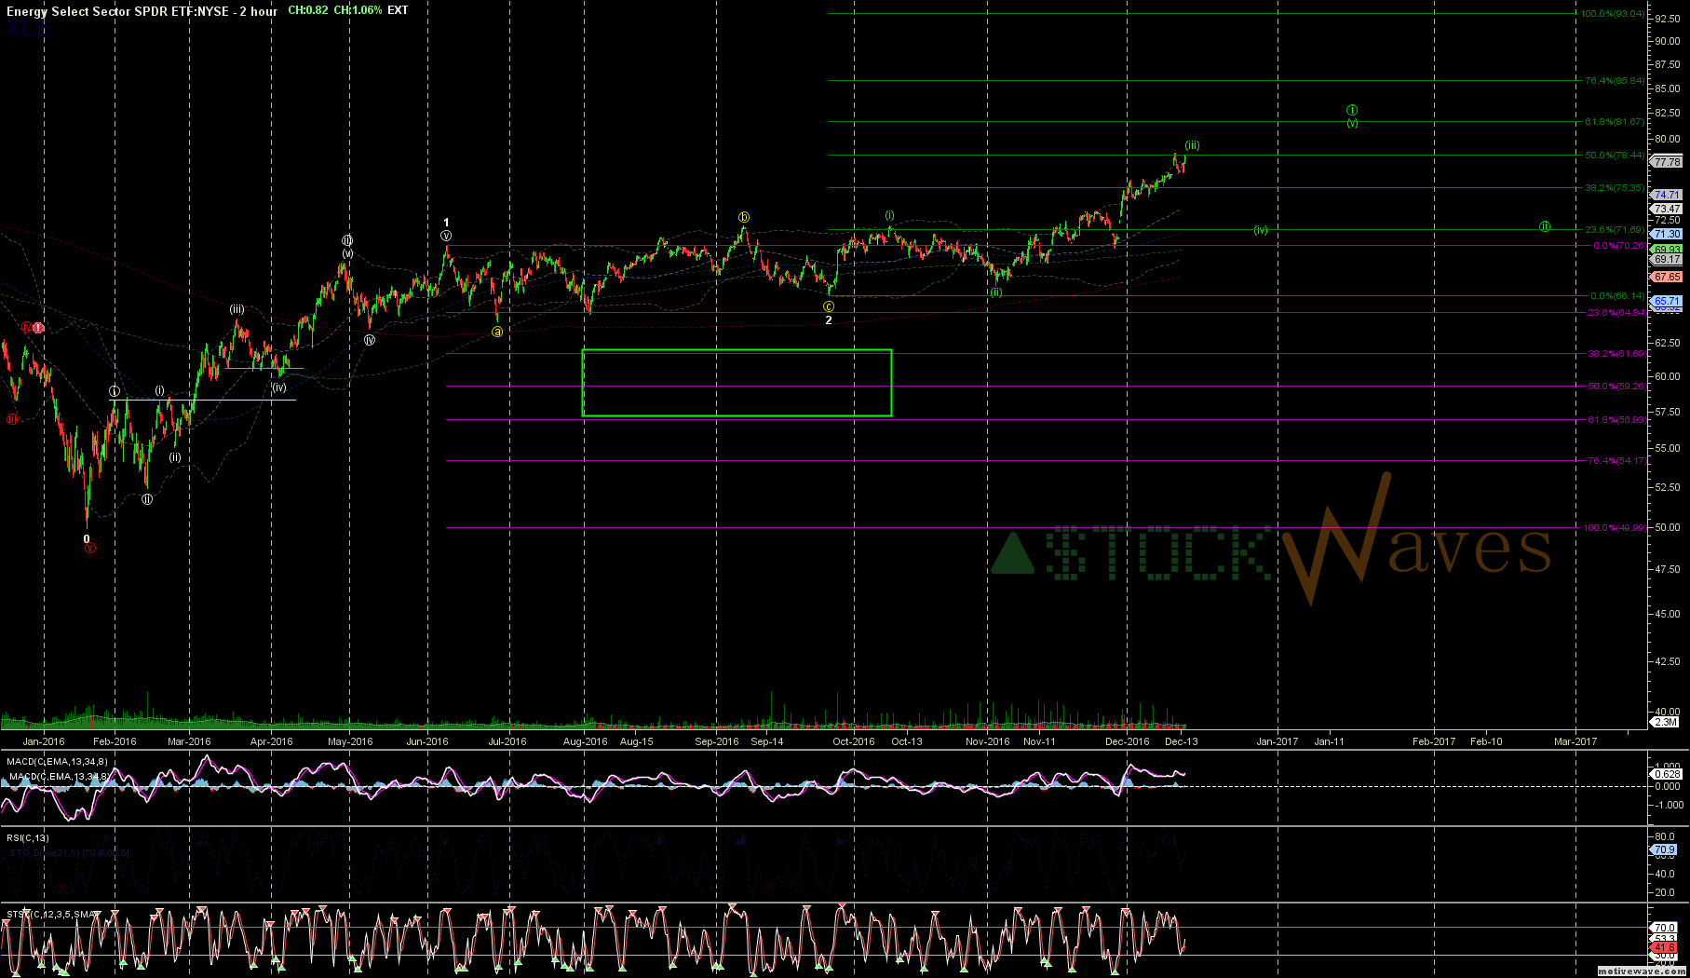Image resolution: width=1690 pixels, height=978 pixels.
Task: Click the StockWaves watermark logo
Action: [x=1271, y=548]
